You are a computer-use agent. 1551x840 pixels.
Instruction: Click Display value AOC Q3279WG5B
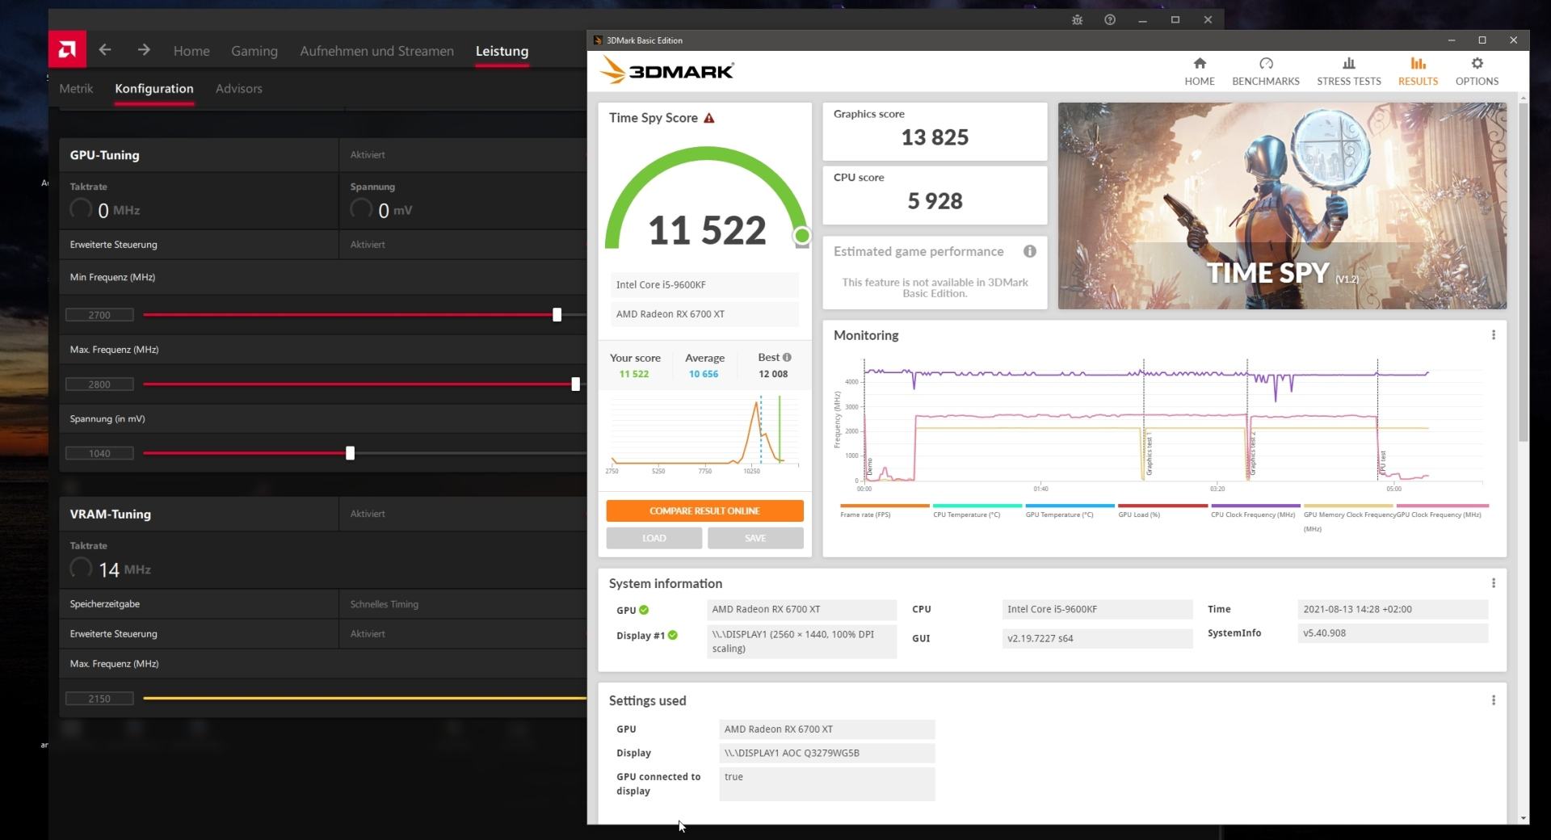click(826, 753)
